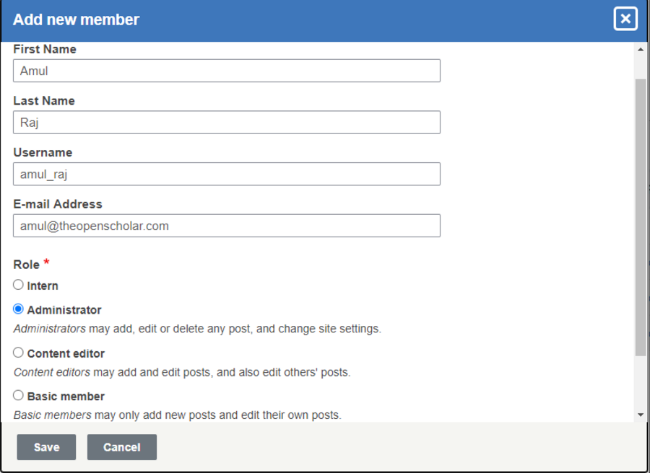Click the Username label text
The width and height of the screenshot is (650, 473).
[x=43, y=153]
